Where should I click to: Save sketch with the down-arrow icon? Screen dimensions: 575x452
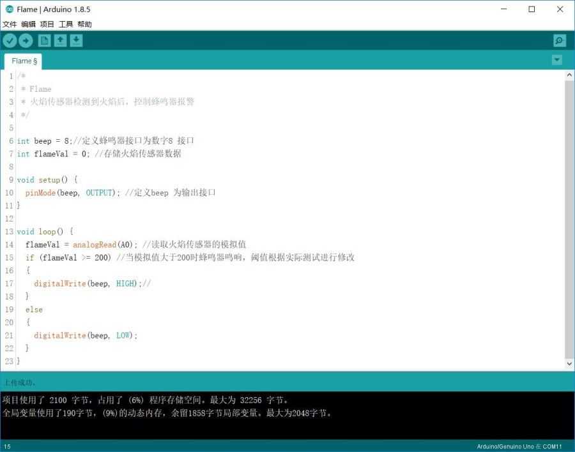(76, 41)
